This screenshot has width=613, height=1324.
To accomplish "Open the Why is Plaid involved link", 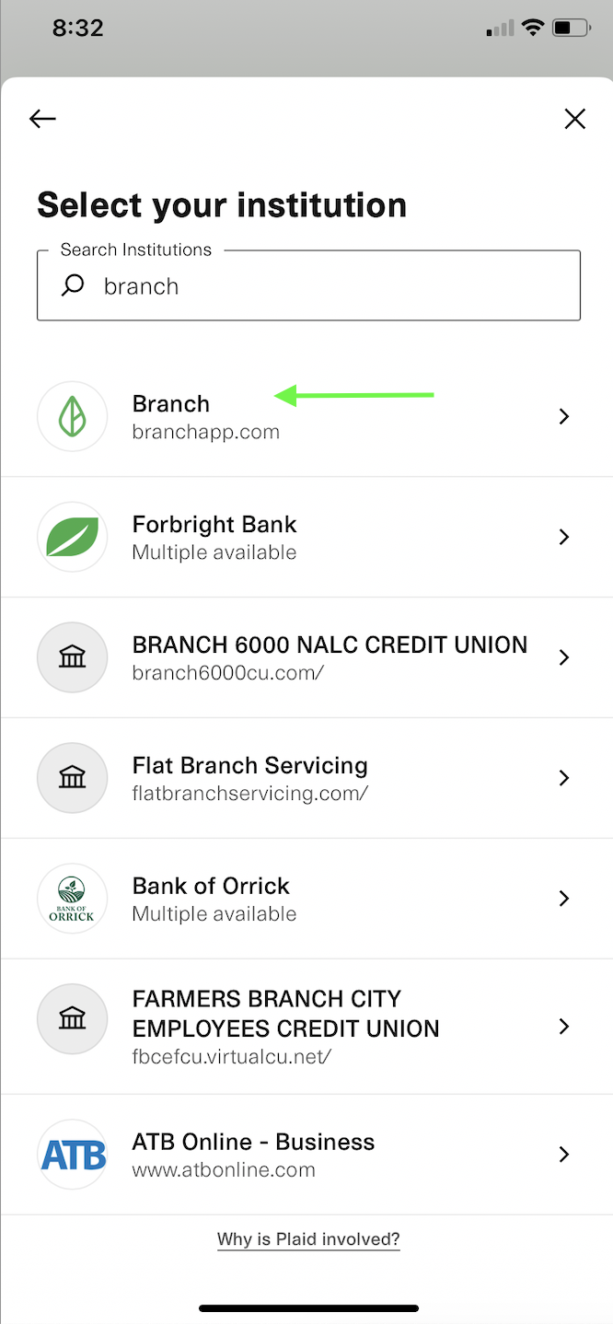I will point(307,1238).
